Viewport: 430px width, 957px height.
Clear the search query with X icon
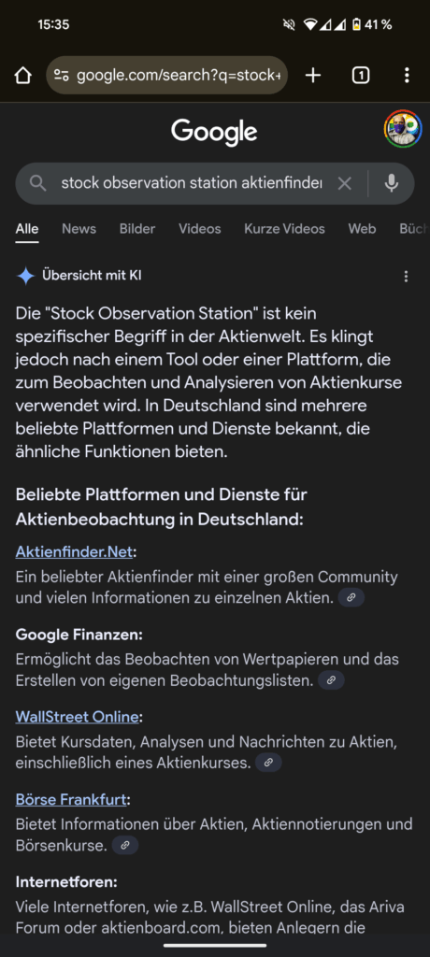tap(345, 183)
